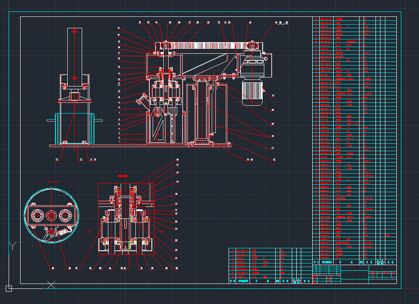This screenshot has height=304, width=419.
Task: Click part balloon number 42
Action: (x=274, y=159)
